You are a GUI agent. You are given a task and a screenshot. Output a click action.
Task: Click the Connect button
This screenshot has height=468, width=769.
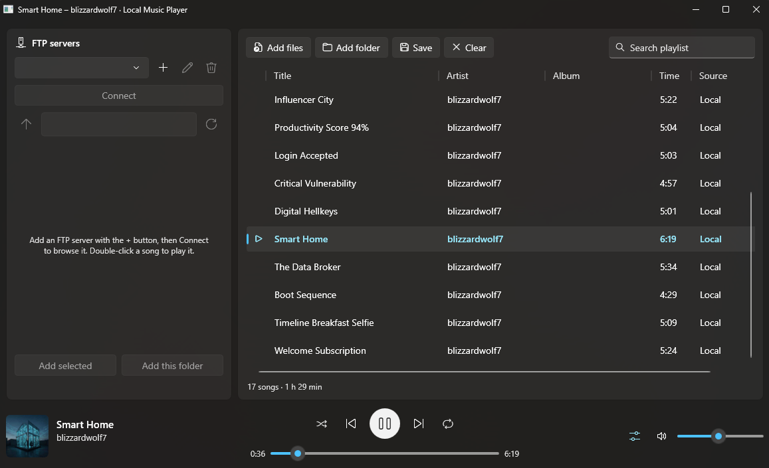pyautogui.click(x=119, y=96)
